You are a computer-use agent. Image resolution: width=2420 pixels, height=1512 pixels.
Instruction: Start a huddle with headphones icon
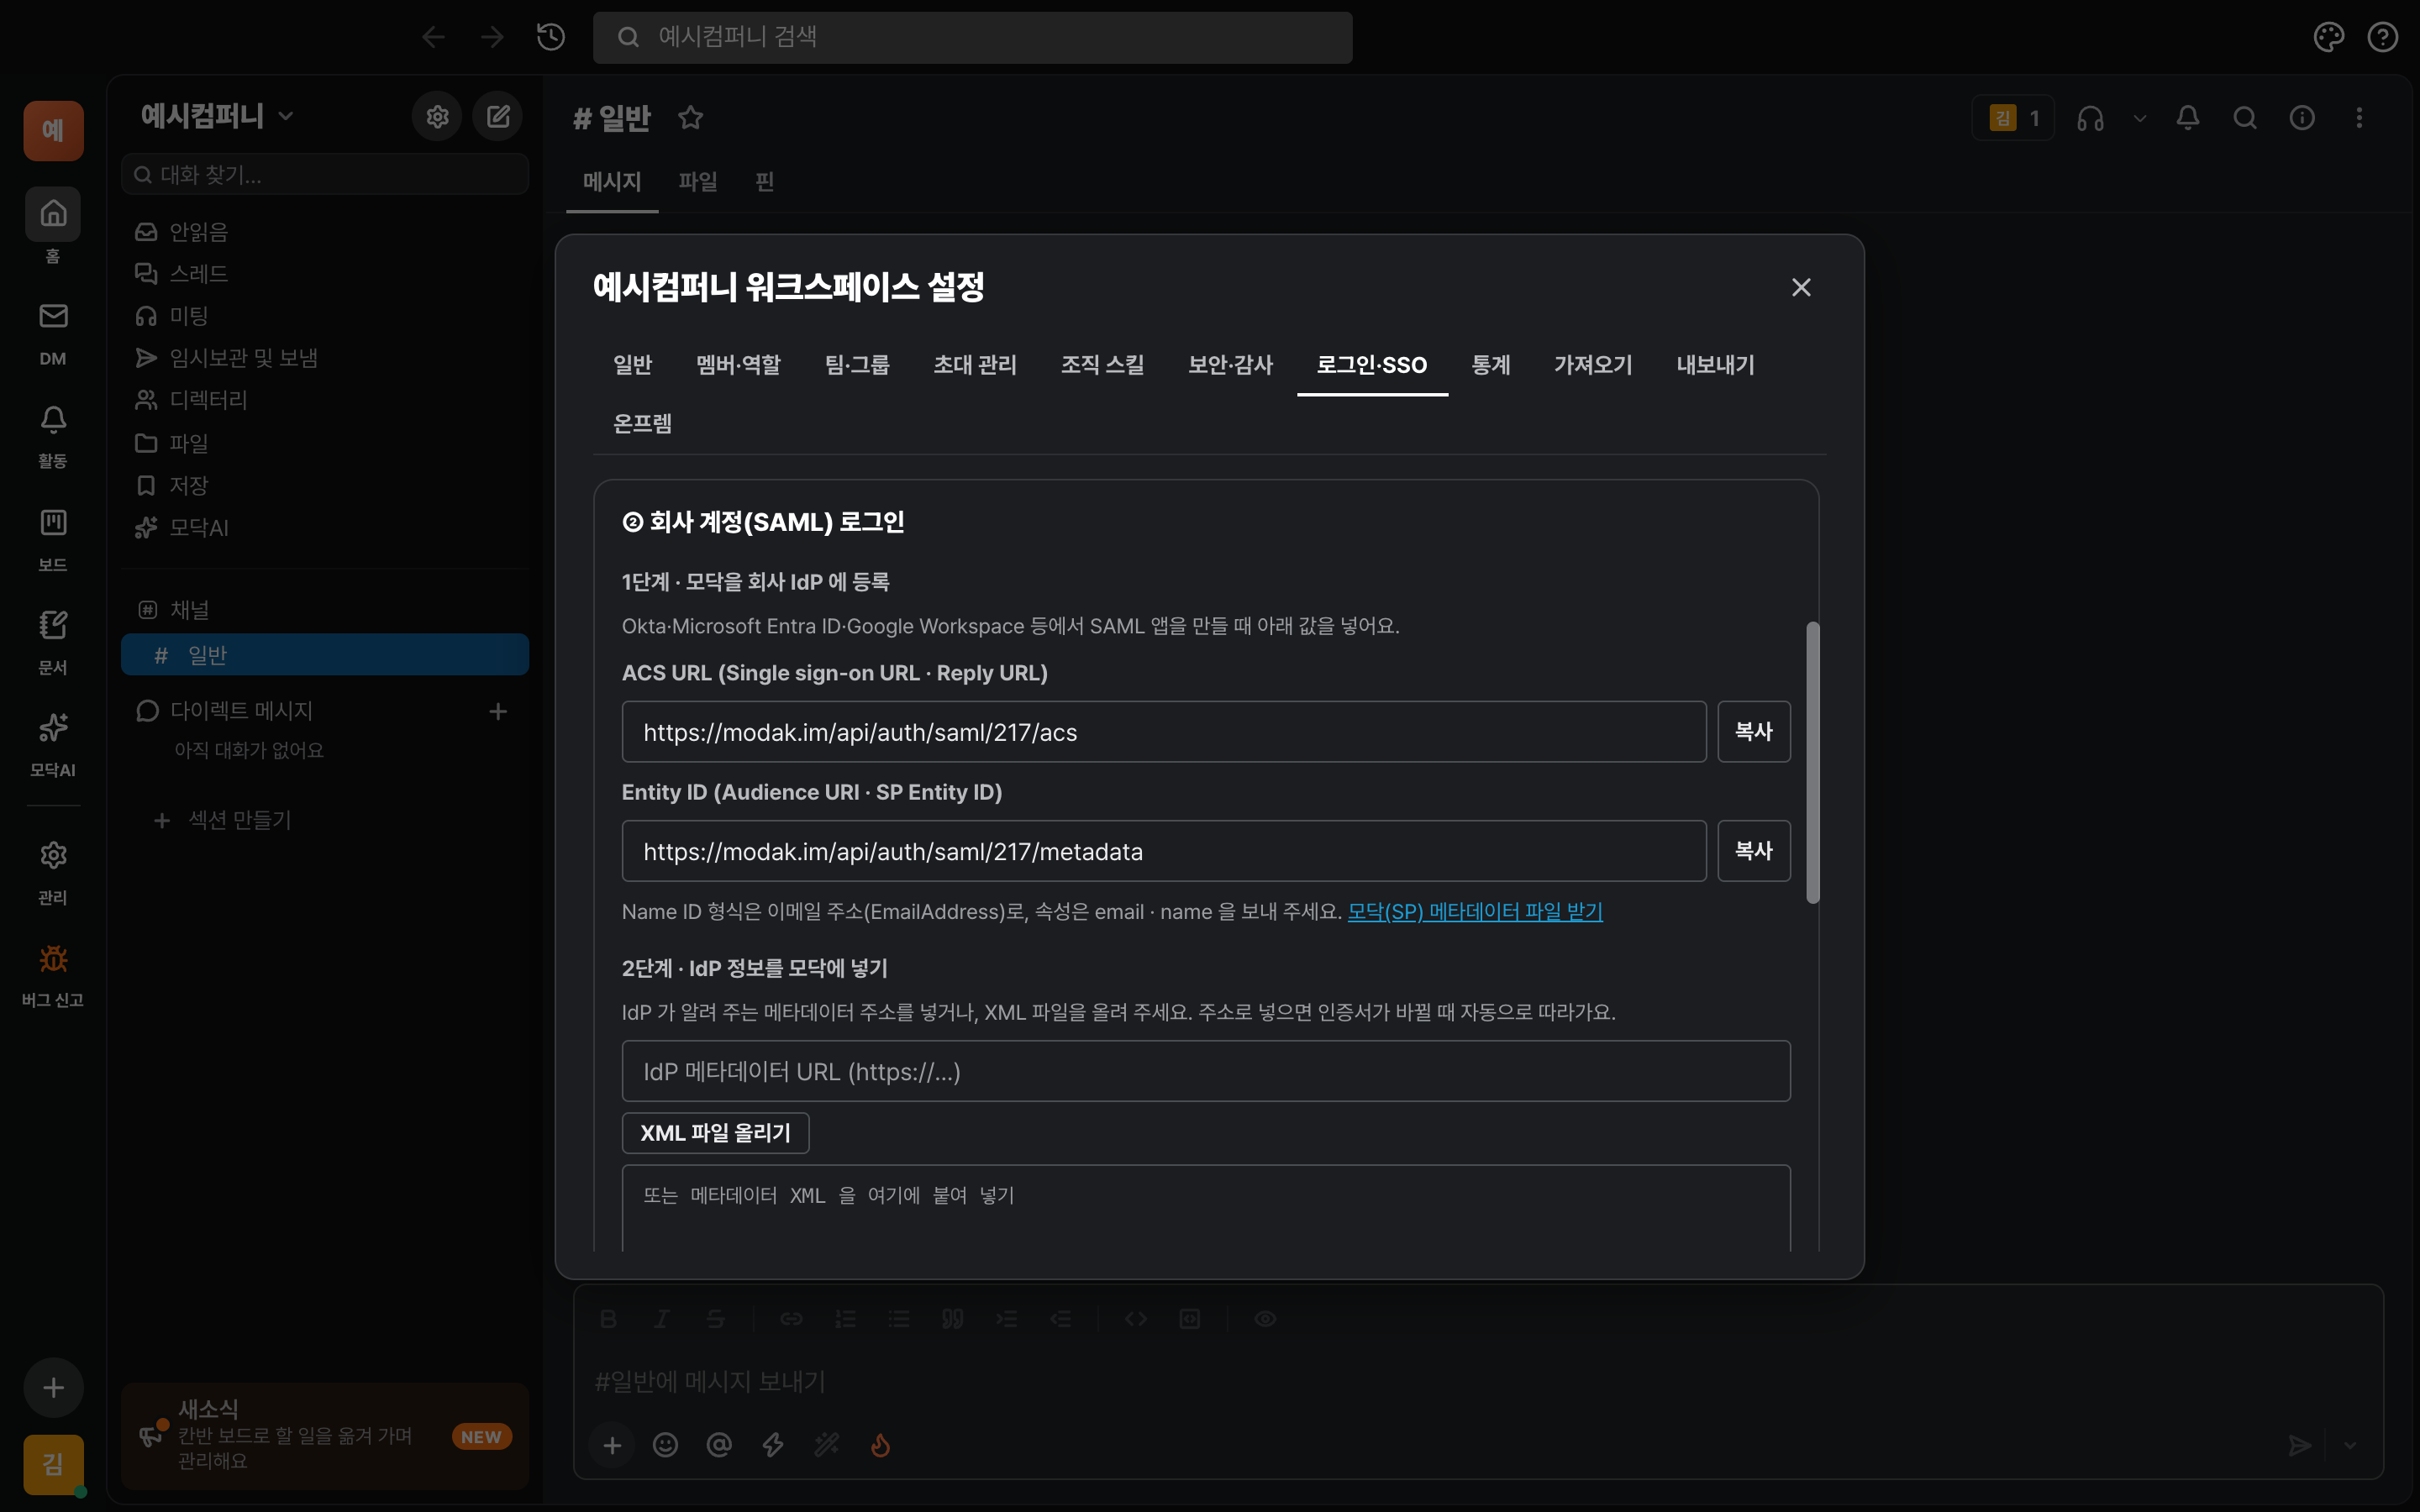pyautogui.click(x=2090, y=118)
